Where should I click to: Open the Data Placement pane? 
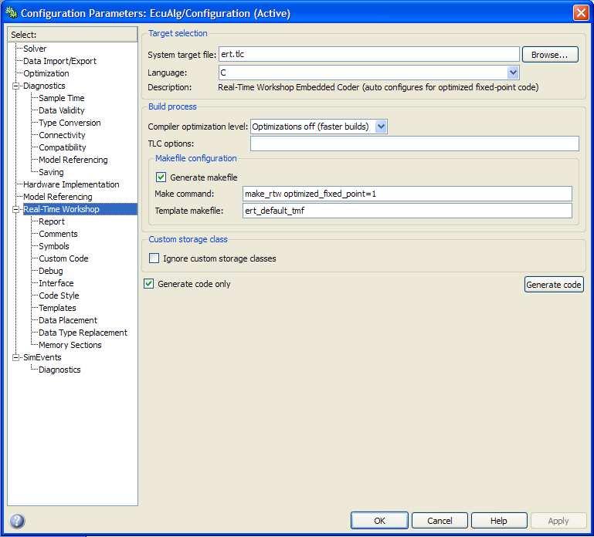tap(68, 320)
